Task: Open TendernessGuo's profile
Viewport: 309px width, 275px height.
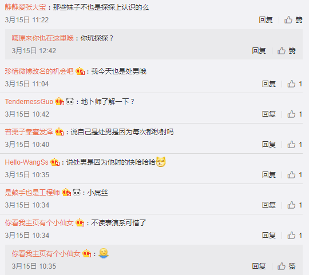Action: tap(29, 102)
